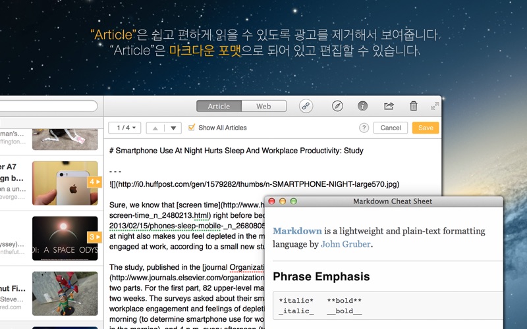Click the share arrow icon
The height and width of the screenshot is (329, 527).
389,106
